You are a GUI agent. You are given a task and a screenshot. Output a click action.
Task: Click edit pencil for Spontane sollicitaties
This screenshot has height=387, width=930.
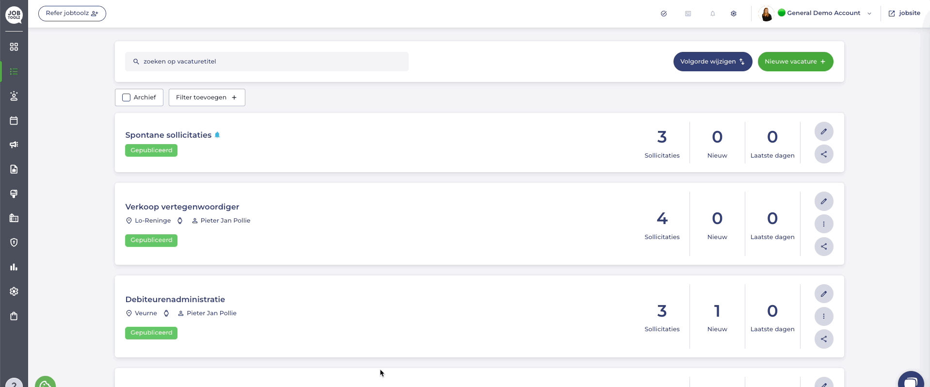[x=824, y=131]
